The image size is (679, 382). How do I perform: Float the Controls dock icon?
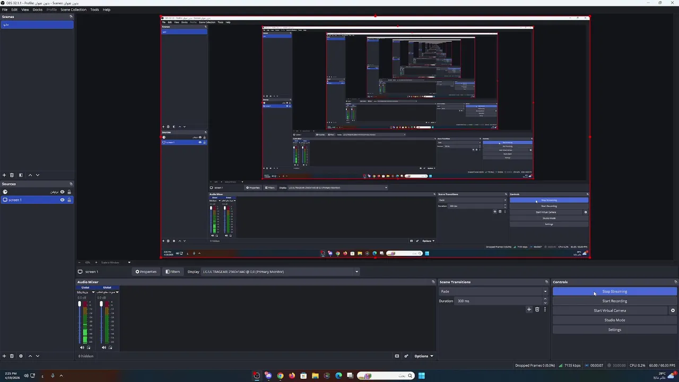675,282
